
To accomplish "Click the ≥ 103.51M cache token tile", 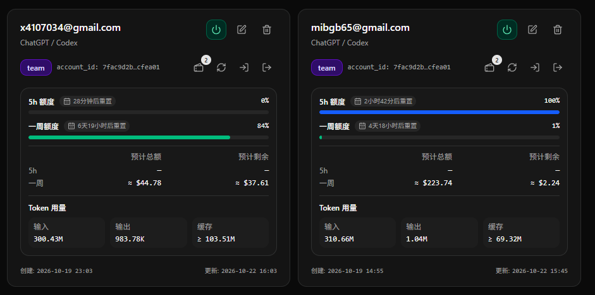I will click(230, 233).
